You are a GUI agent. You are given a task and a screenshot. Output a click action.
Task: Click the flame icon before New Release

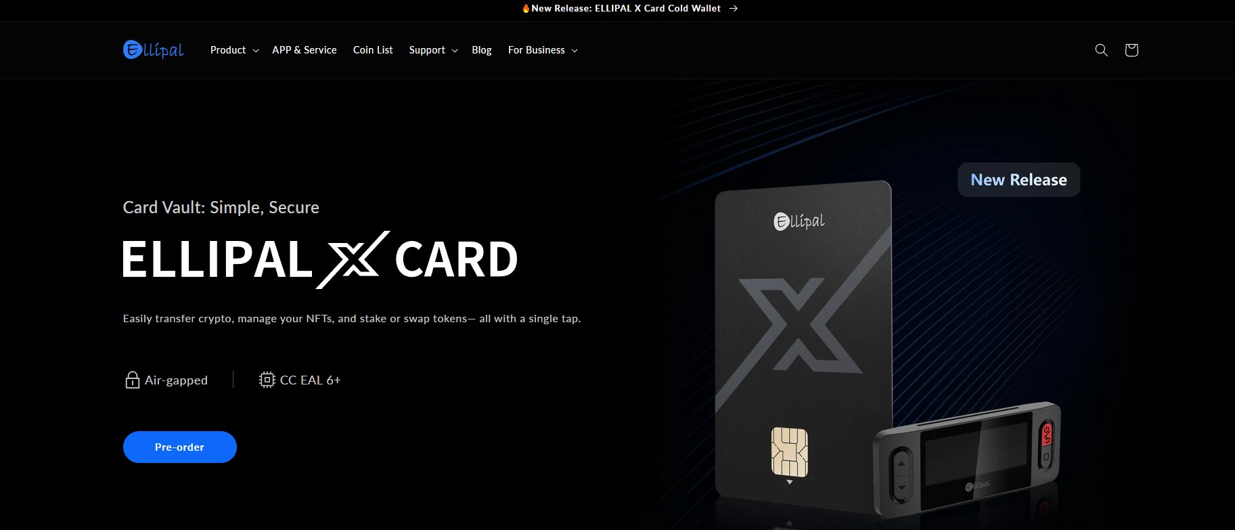coord(526,8)
